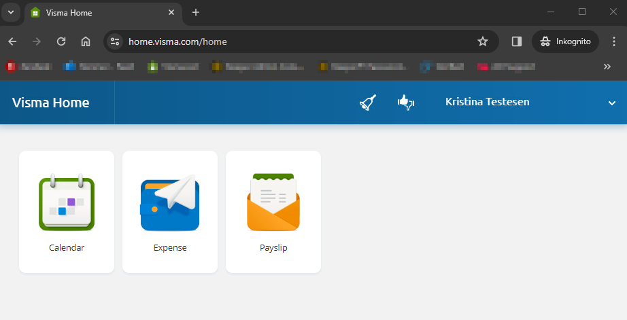Click the green bookmark icon in bookmarks bar
The height and width of the screenshot is (320, 627).
point(152,67)
